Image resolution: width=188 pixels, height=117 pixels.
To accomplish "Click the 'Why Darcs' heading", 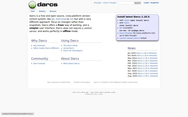I will (39, 41).
